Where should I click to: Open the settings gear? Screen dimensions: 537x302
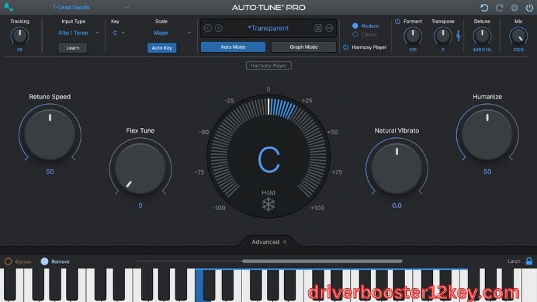514,7
